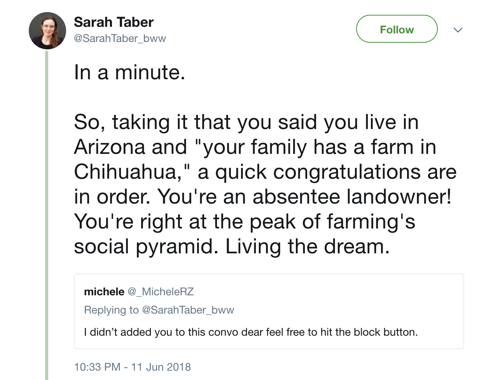Image resolution: width=493 pixels, height=380 pixels.
Task: Click the Sarah Taber display name
Action: tap(114, 22)
